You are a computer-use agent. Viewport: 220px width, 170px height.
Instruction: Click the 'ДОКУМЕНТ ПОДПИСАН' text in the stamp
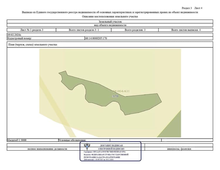click(111, 145)
